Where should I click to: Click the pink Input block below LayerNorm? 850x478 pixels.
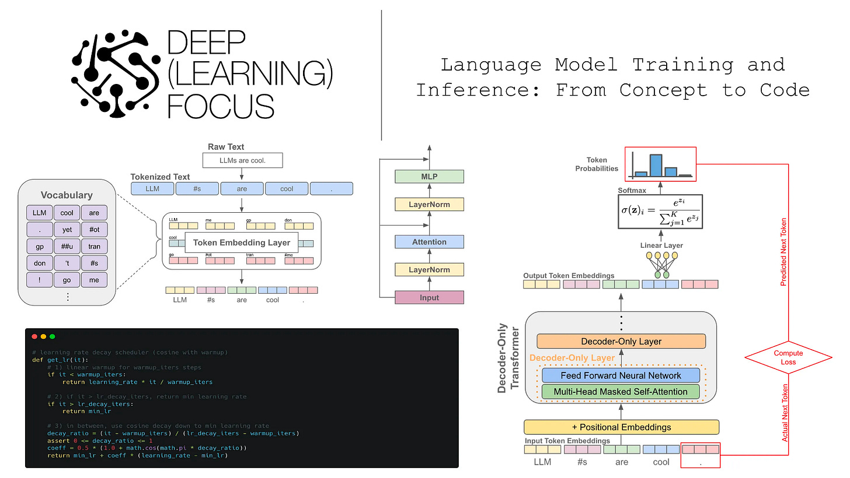point(429,297)
